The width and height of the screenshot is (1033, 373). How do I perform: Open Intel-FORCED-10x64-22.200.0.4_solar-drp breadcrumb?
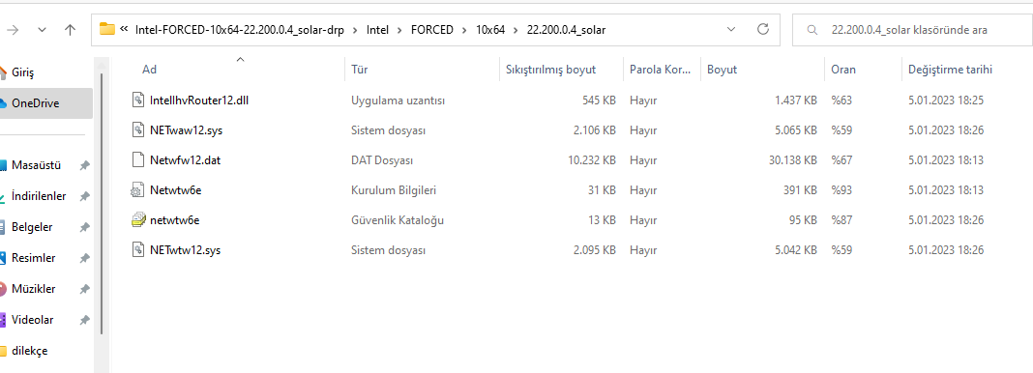click(240, 30)
